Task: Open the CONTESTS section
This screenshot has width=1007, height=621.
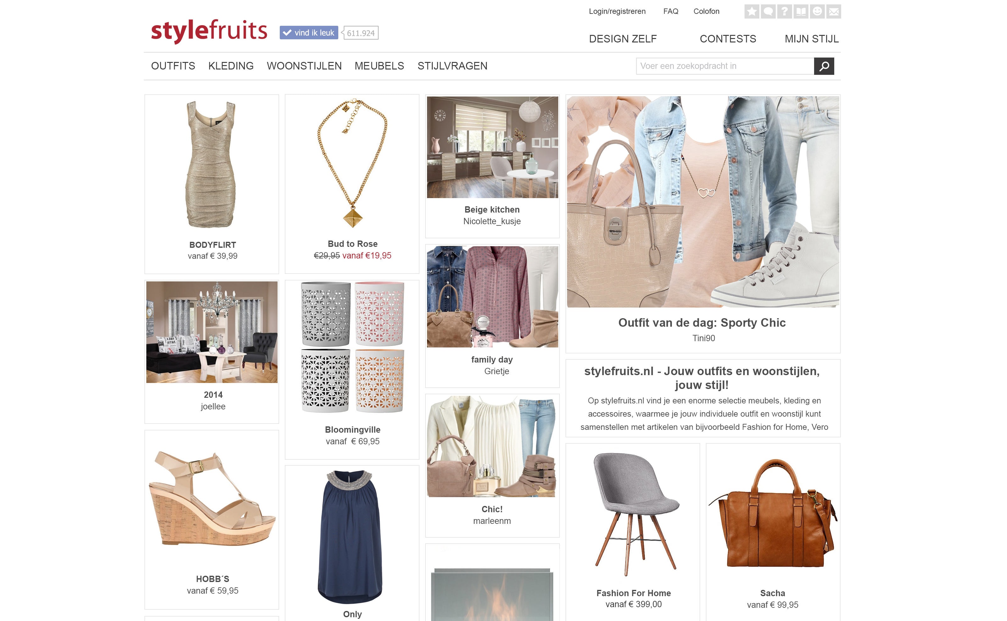Action: 728,39
